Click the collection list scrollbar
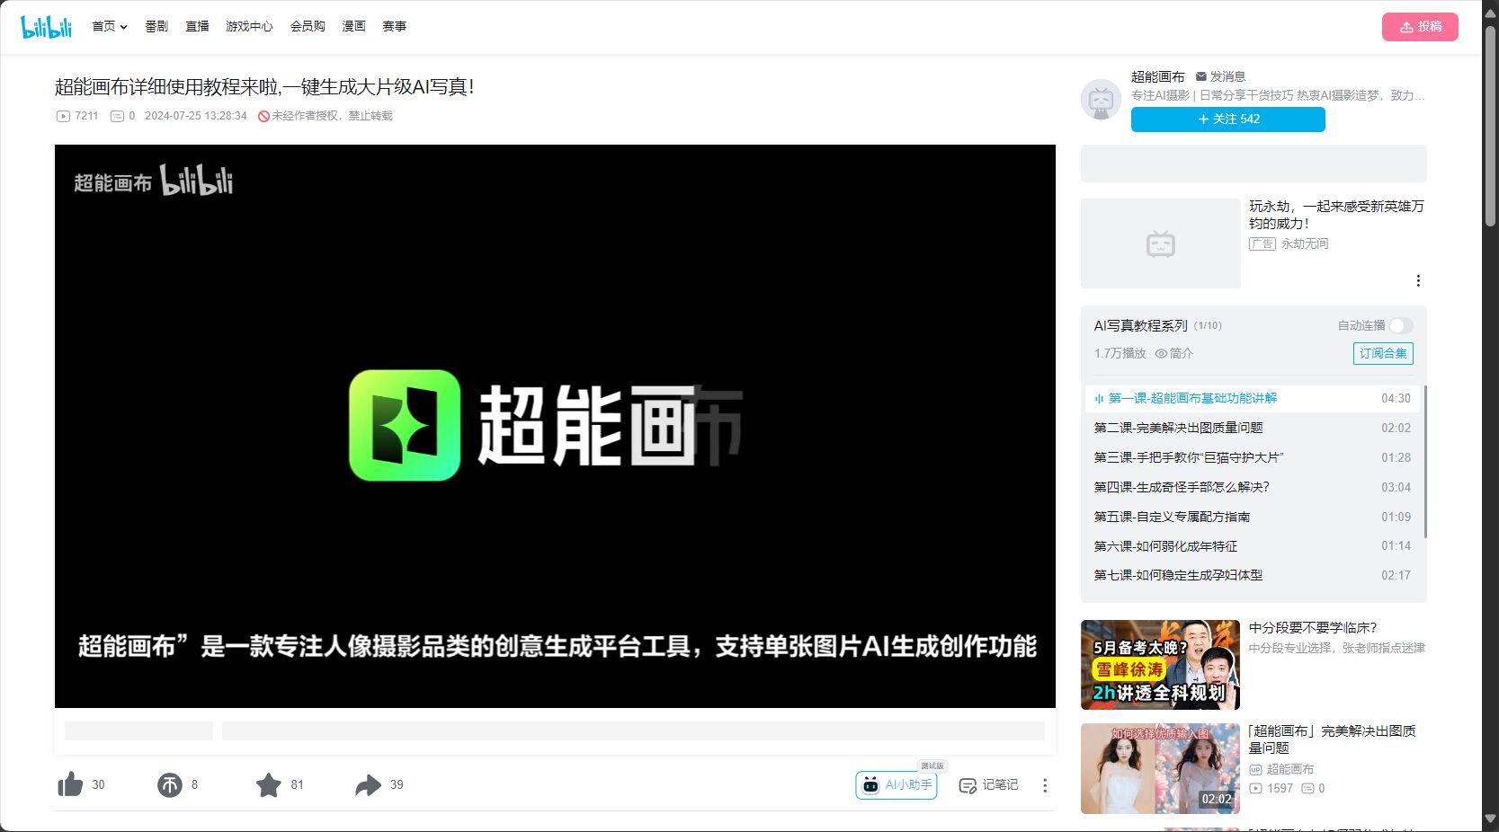Image resolution: width=1499 pixels, height=832 pixels. point(1425,463)
